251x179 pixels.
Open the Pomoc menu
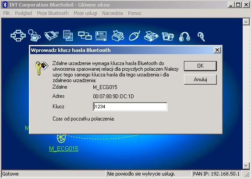point(135,13)
